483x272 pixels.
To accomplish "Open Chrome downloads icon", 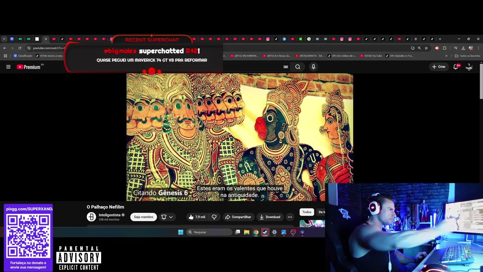I will (x=463, y=48).
